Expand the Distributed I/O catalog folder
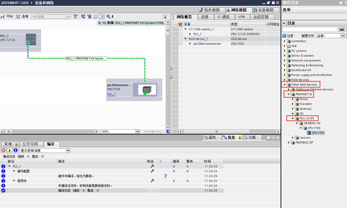Viewport: 347px width, 208px height. 285,70
